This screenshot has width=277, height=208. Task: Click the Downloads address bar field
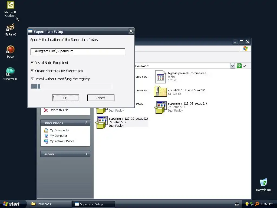tap(182, 66)
